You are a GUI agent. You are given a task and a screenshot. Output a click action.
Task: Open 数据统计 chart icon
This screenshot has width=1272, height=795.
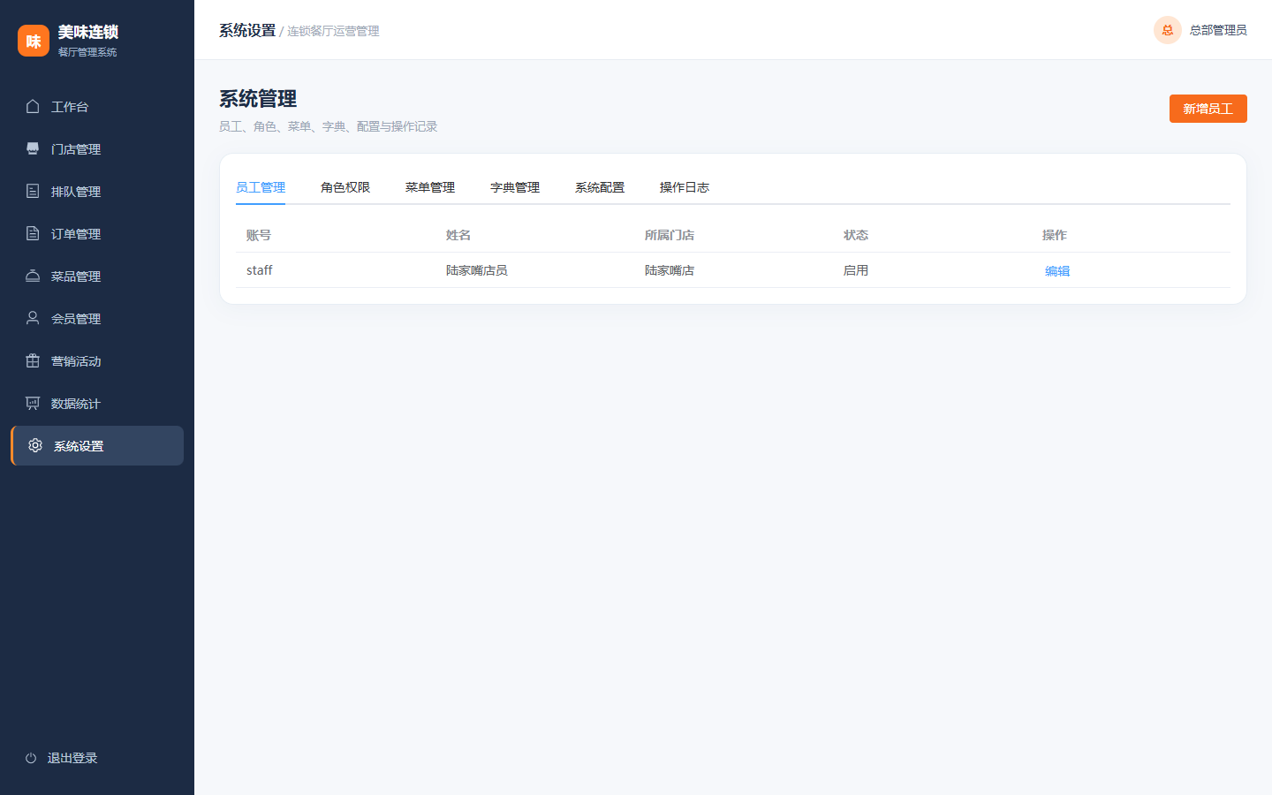tap(33, 403)
